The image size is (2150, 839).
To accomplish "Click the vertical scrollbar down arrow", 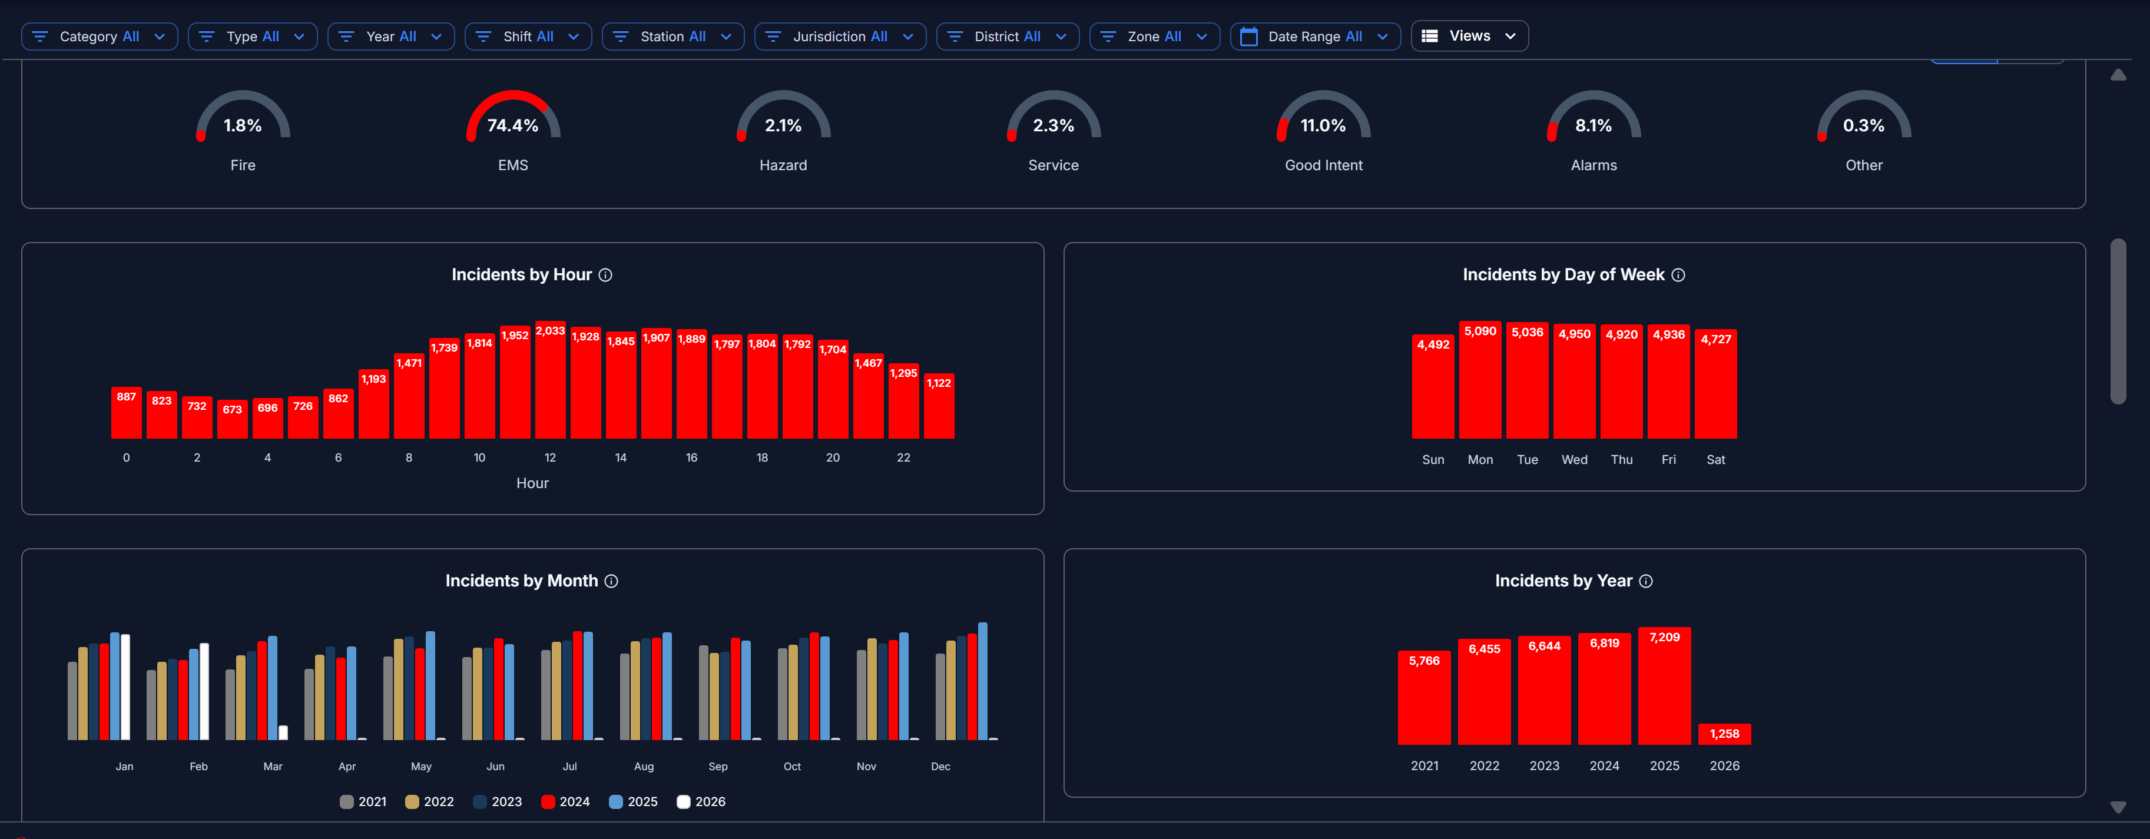I will coord(2118,807).
